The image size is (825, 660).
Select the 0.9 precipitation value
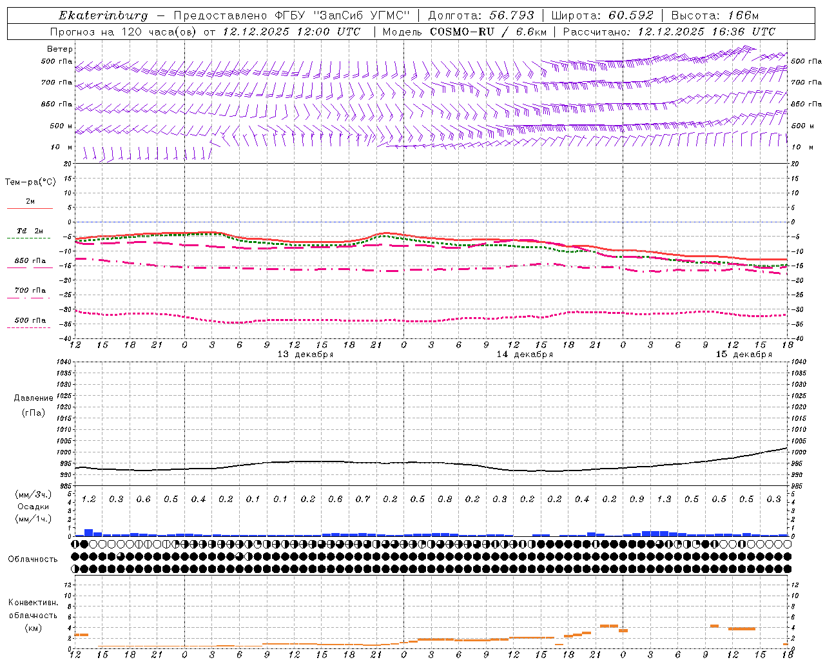coord(637,500)
